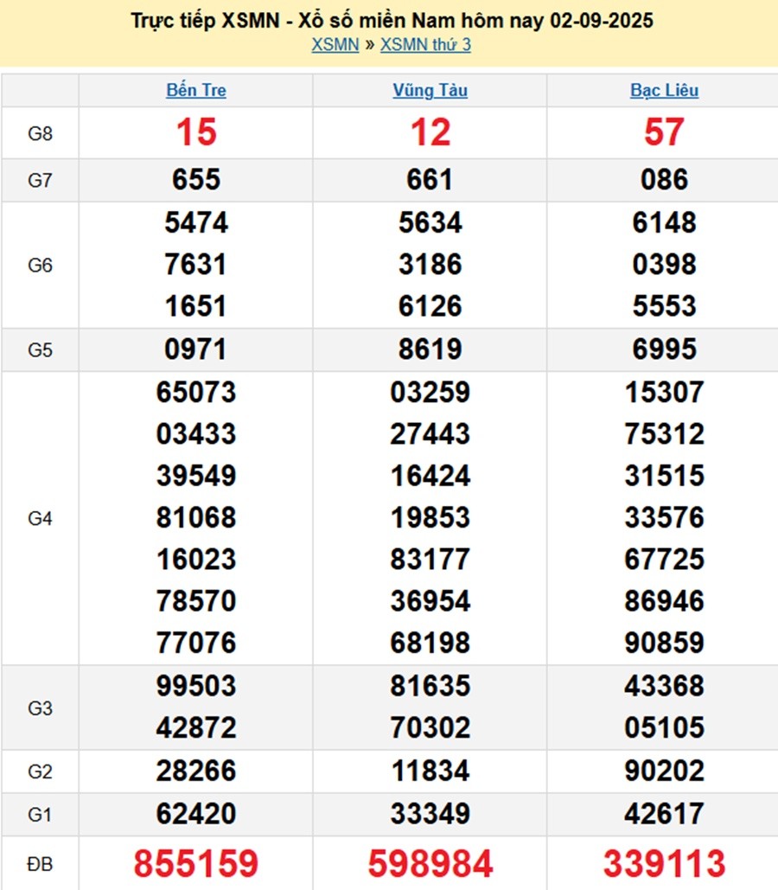Select Bạc Liêu G3 number 43368

point(664,686)
